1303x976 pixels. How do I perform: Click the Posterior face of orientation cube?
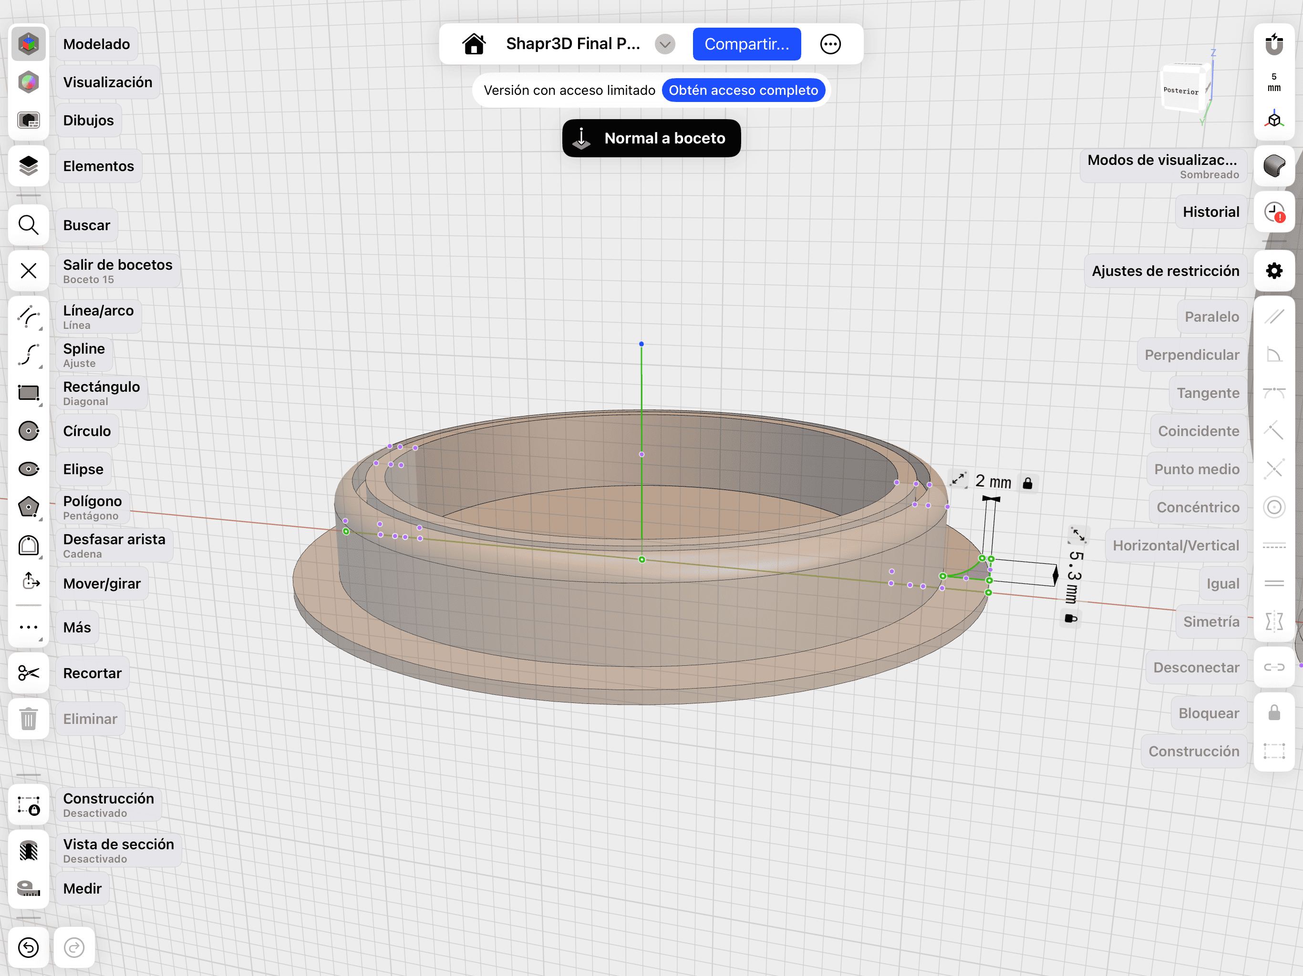[1180, 90]
